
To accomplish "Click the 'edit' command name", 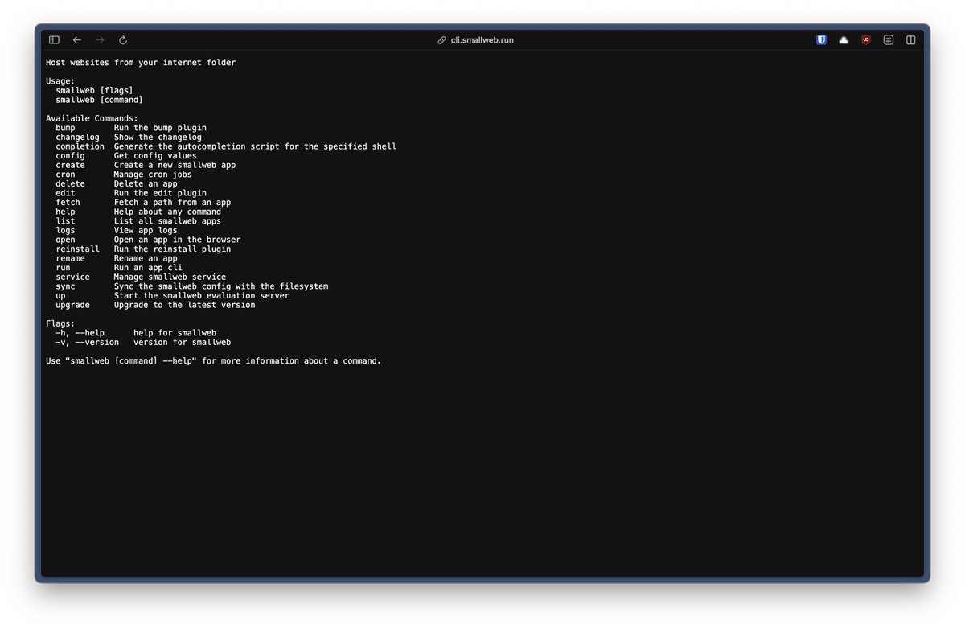I will (x=65, y=193).
